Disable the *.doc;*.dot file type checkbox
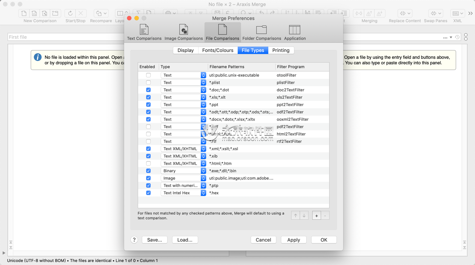475x265 pixels. coord(148,90)
